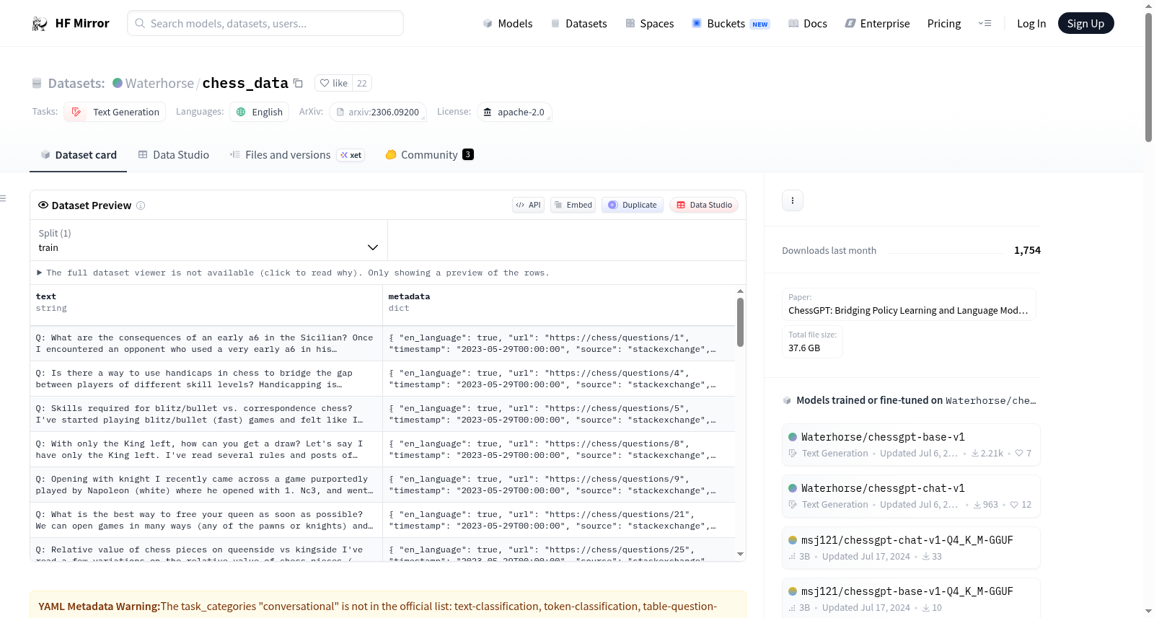The height and width of the screenshot is (618, 1154).
Task: Click the Dataset Preview info icon
Action: tap(141, 206)
